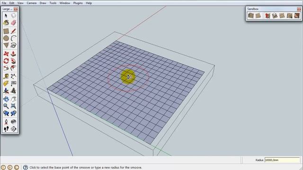The image size is (303, 170).
Task: Click the smoove hint status text
Action: click(86, 168)
